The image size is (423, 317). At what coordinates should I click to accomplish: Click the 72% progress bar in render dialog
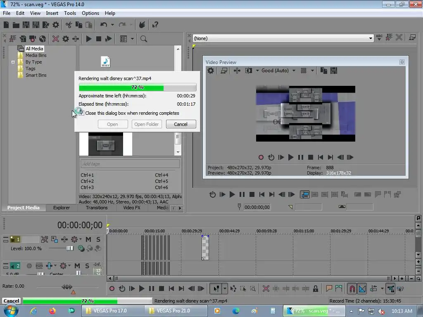click(x=138, y=87)
